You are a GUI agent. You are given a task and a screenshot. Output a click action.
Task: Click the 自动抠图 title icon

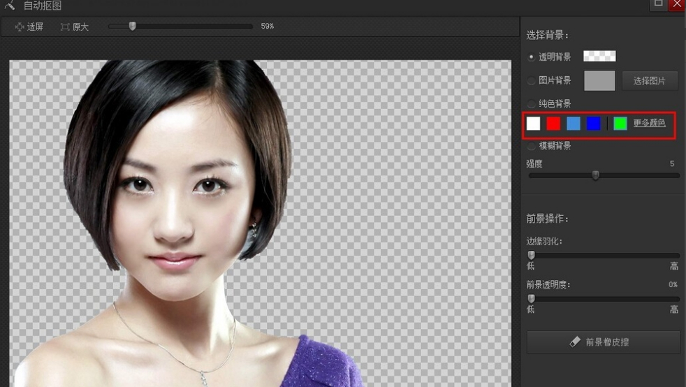[10, 6]
